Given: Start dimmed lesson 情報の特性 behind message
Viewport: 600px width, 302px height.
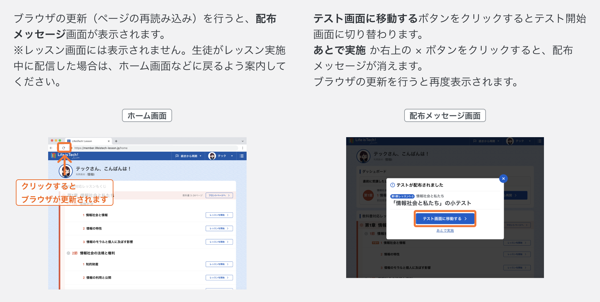Looking at the screenshot, I should point(517,254).
